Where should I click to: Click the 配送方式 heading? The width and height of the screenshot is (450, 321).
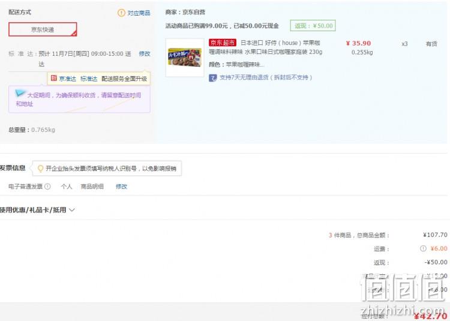pyautogui.click(x=20, y=12)
